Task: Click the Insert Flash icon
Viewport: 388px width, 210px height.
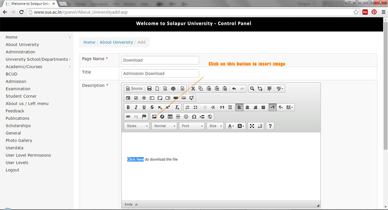Action: point(162,117)
